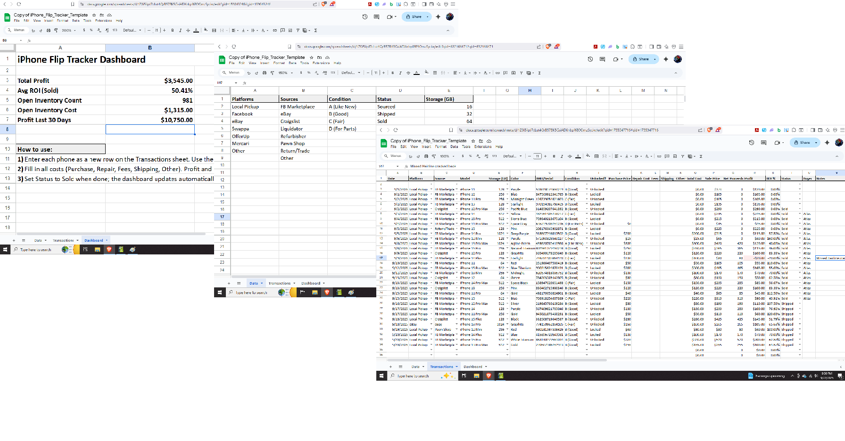Switch to Dashboard tab in Data window
Viewport: 845px width, 441px height.
tap(311, 283)
